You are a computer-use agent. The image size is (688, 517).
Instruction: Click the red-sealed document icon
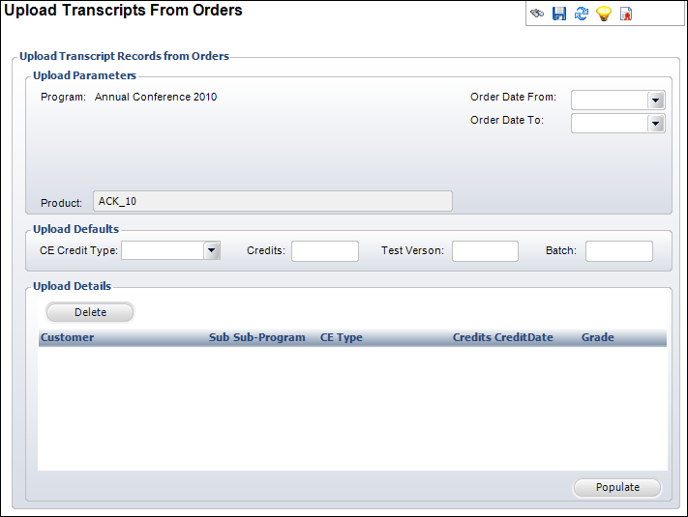626,14
